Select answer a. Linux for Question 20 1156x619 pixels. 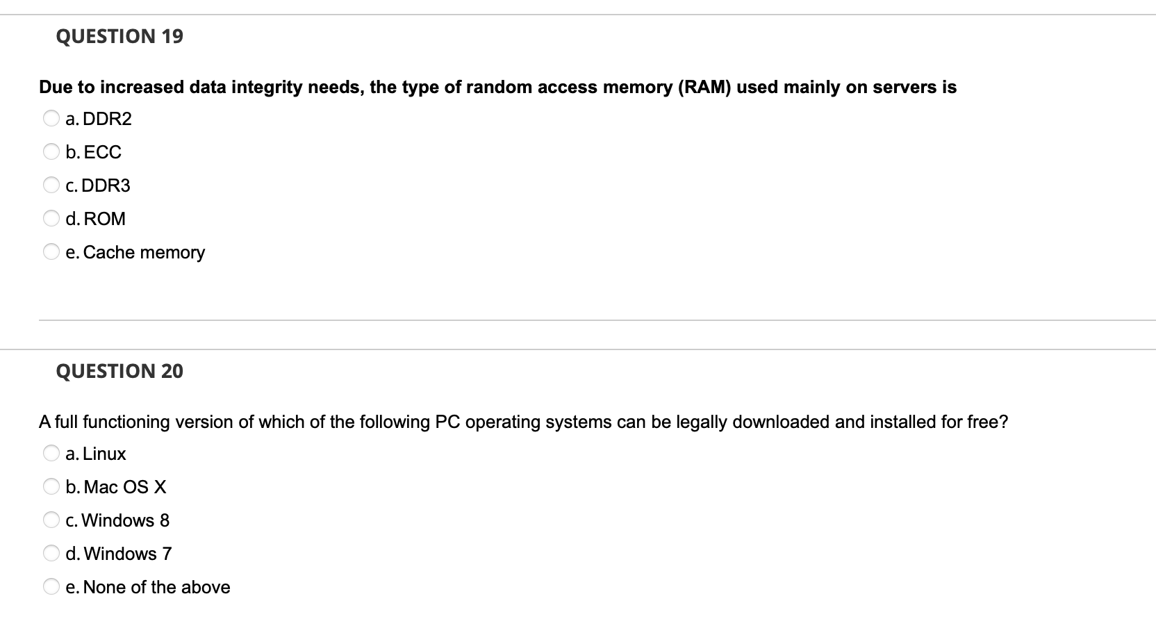(51, 452)
